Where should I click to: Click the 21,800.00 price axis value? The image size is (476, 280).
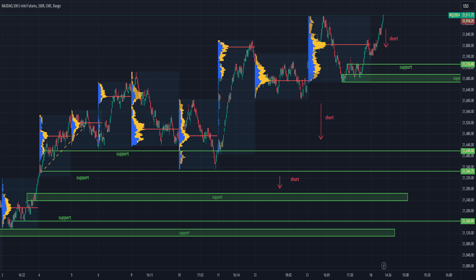click(x=468, y=45)
